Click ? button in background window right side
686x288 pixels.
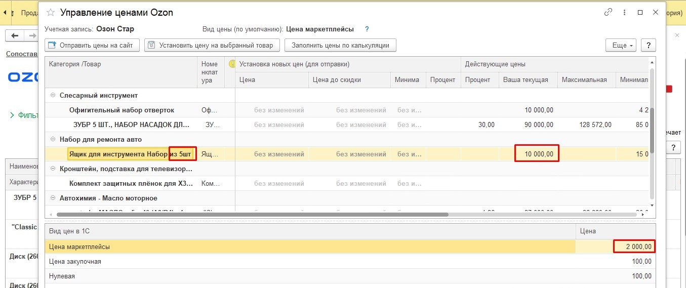pyautogui.click(x=673, y=147)
